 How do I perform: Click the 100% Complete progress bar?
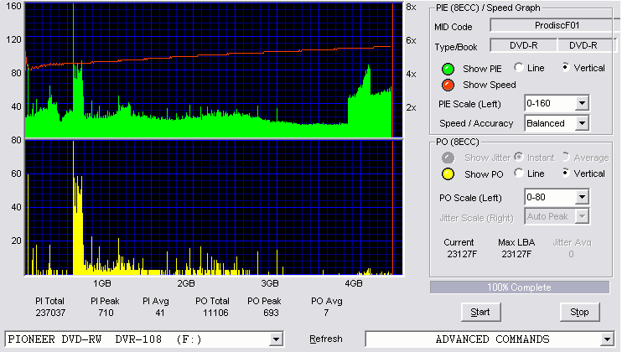(520, 287)
